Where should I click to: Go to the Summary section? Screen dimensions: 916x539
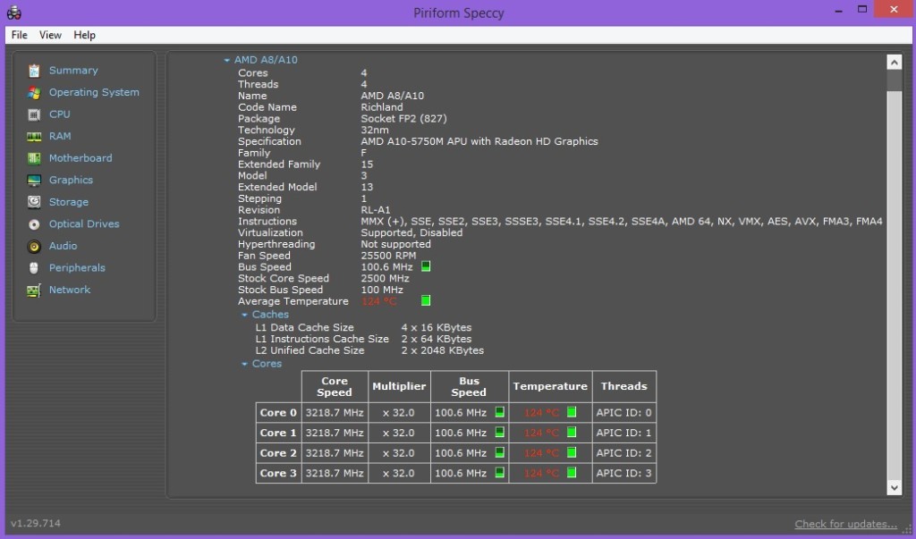point(73,71)
